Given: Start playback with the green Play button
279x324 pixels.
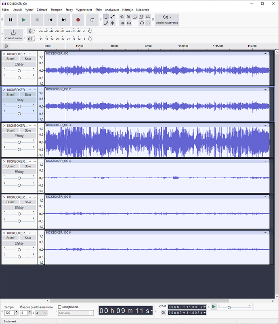Looking at the screenshot, I should 24,20.
